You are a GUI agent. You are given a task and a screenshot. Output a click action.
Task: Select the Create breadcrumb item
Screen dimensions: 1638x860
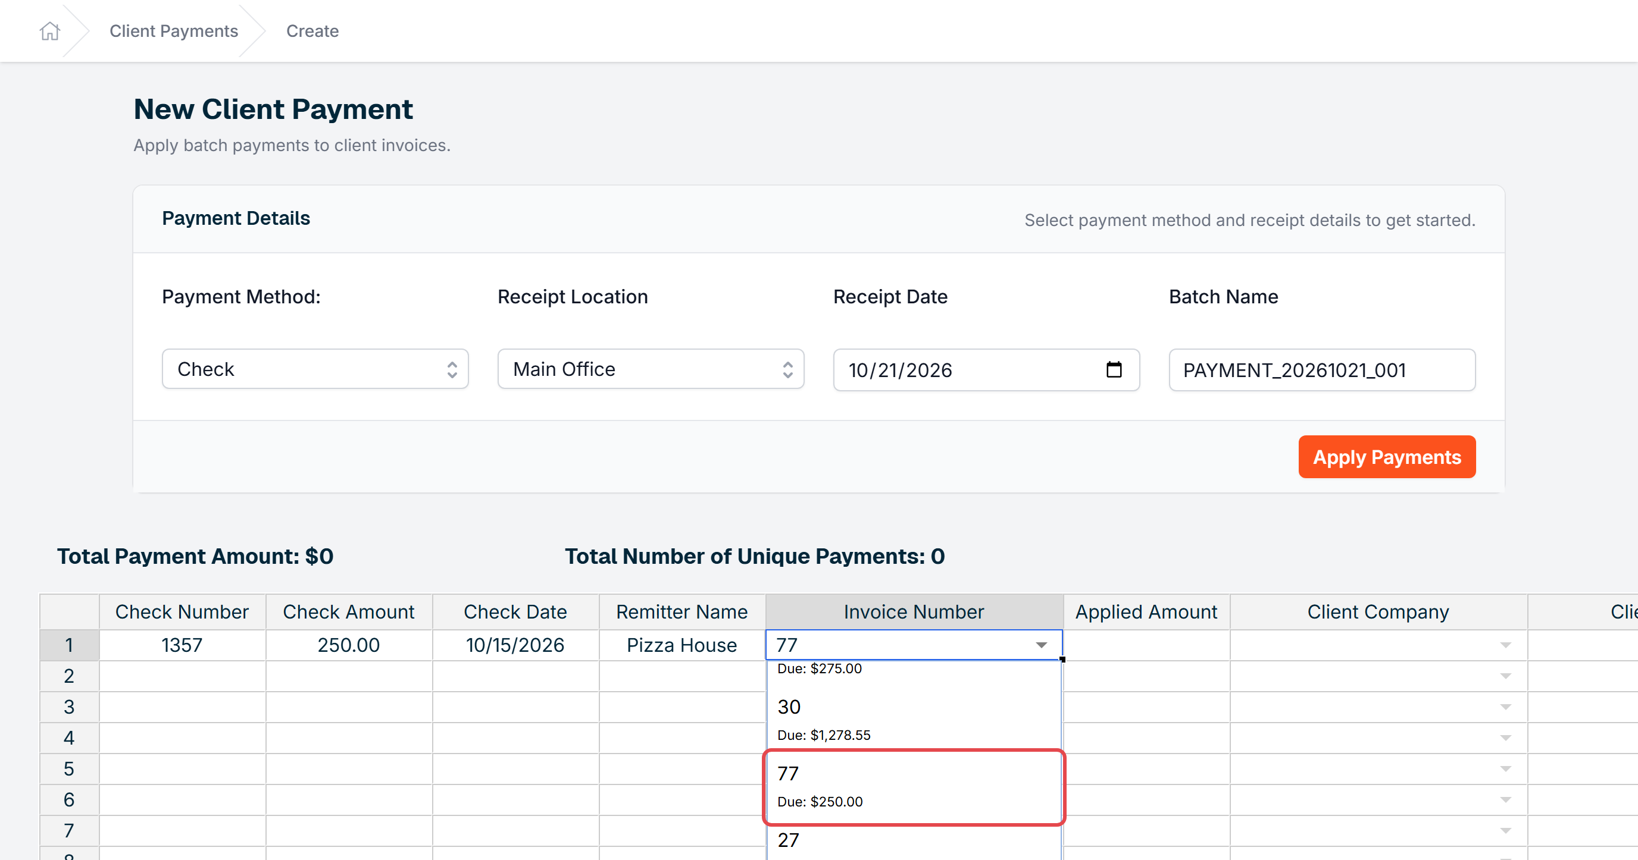pos(312,30)
